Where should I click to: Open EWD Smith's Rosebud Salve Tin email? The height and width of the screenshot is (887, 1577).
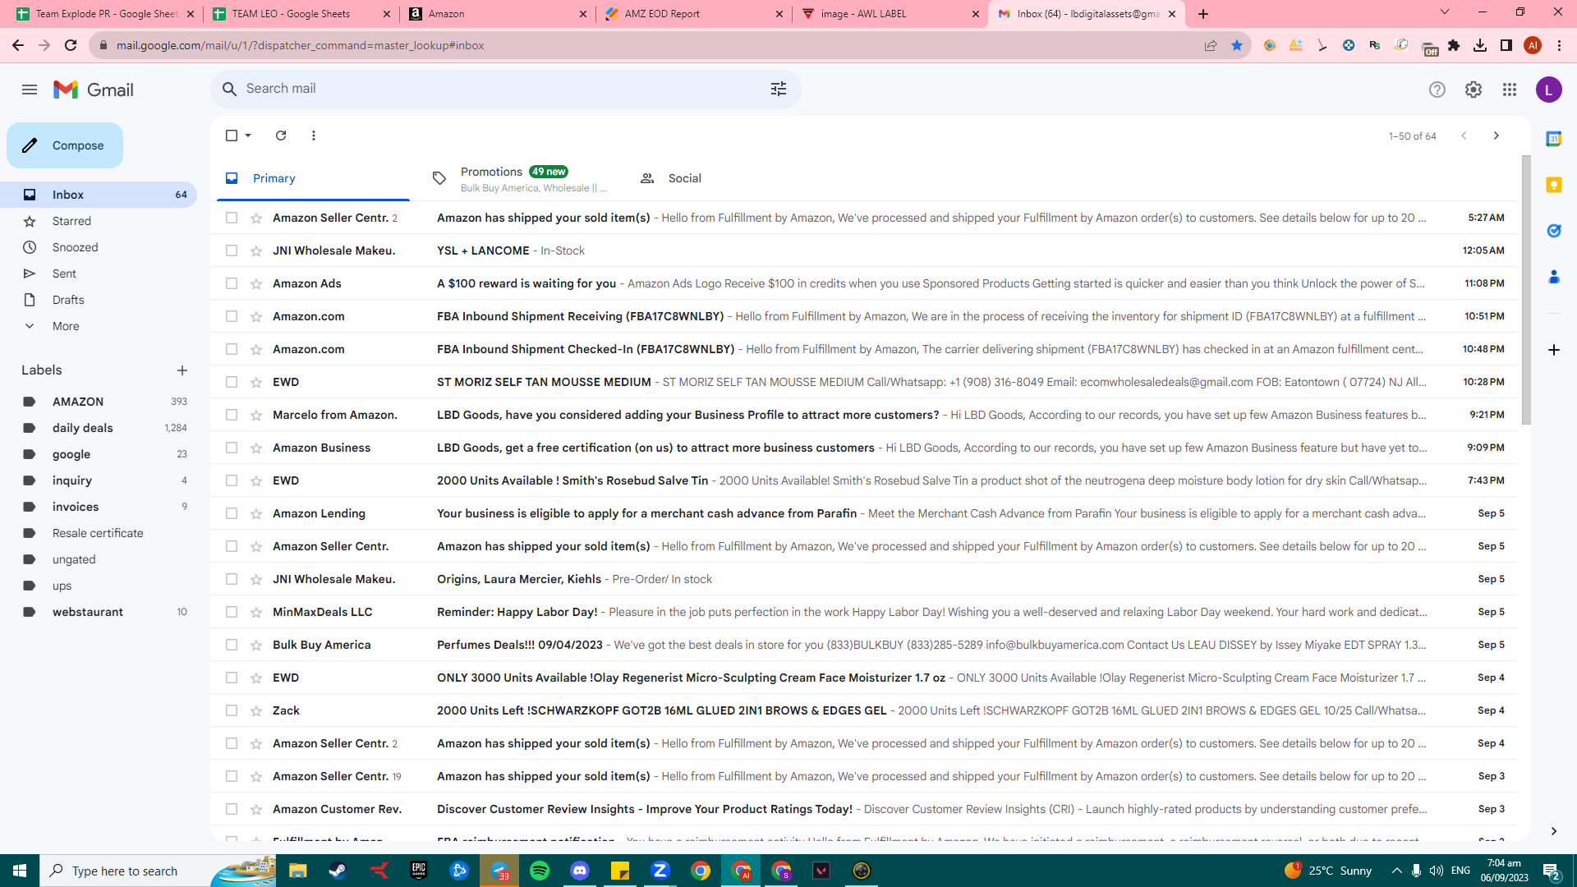[x=864, y=480]
